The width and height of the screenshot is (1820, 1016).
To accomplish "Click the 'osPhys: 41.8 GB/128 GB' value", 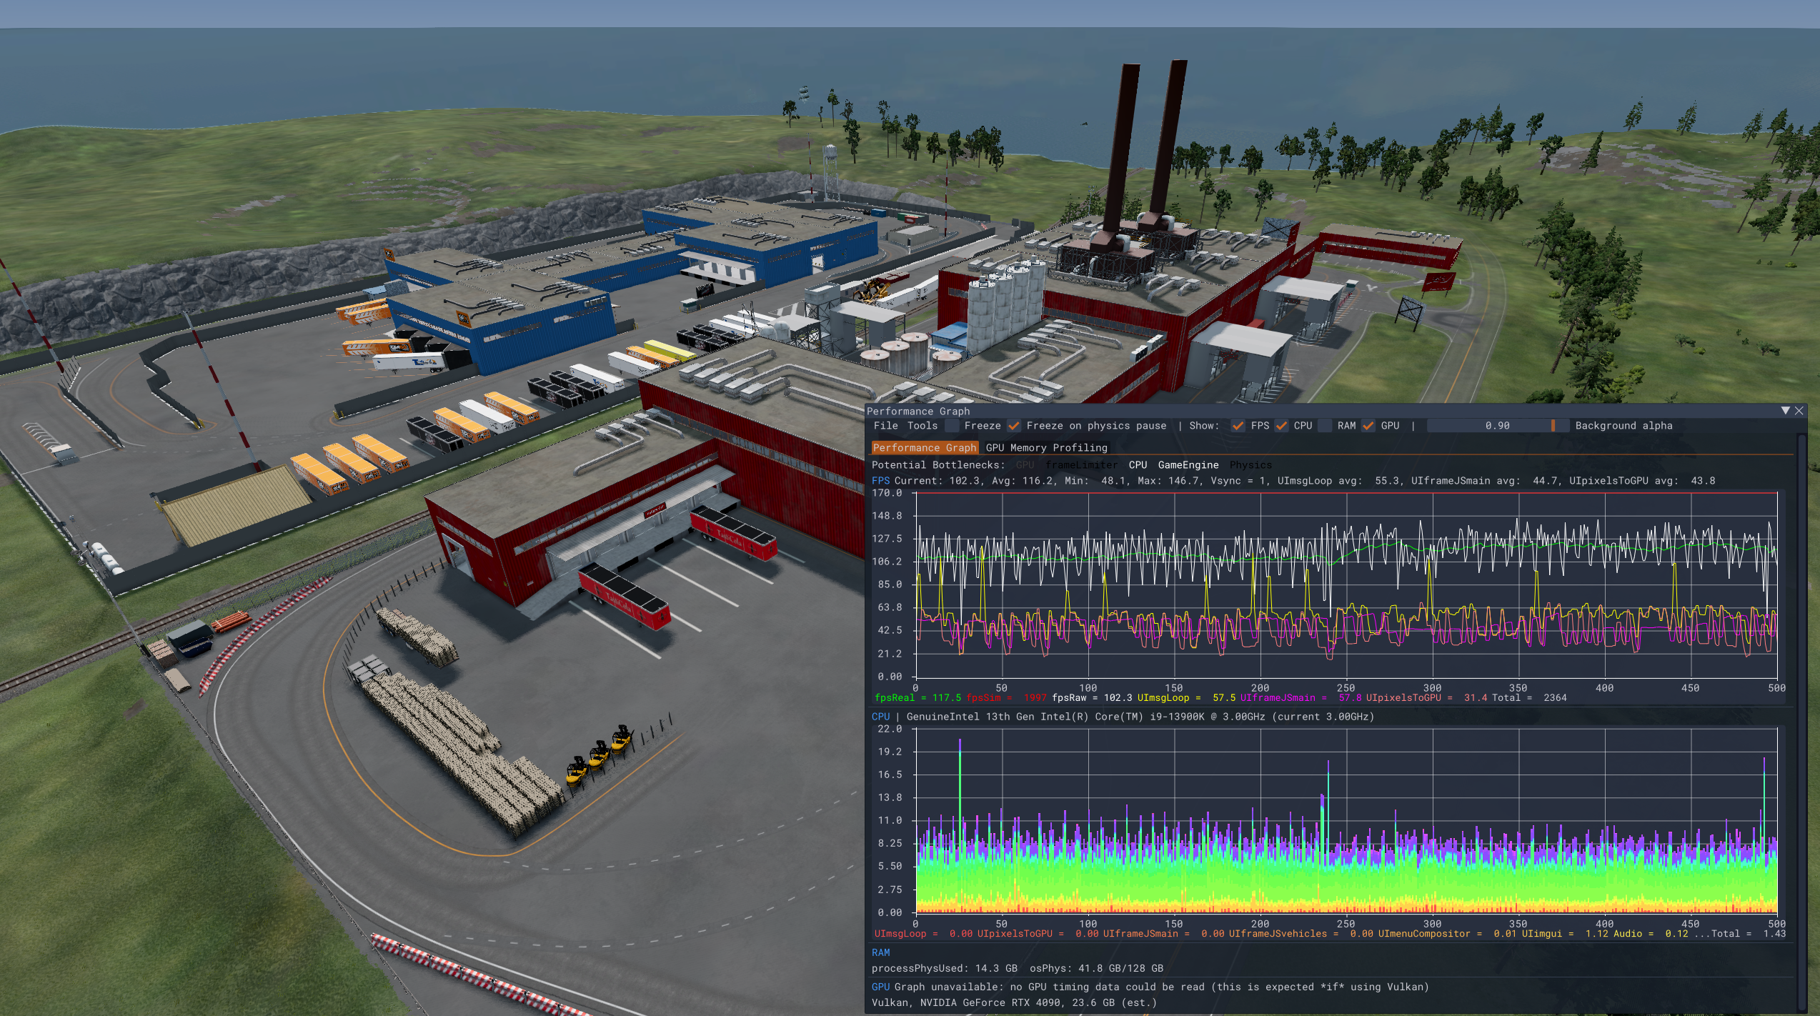I will pos(1096,969).
